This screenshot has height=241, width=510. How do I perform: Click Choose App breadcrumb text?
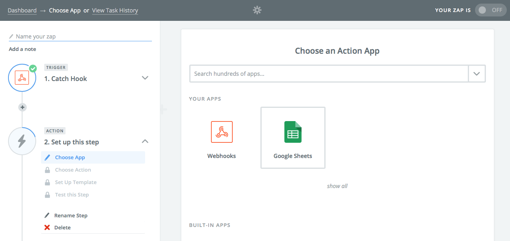pyautogui.click(x=65, y=10)
